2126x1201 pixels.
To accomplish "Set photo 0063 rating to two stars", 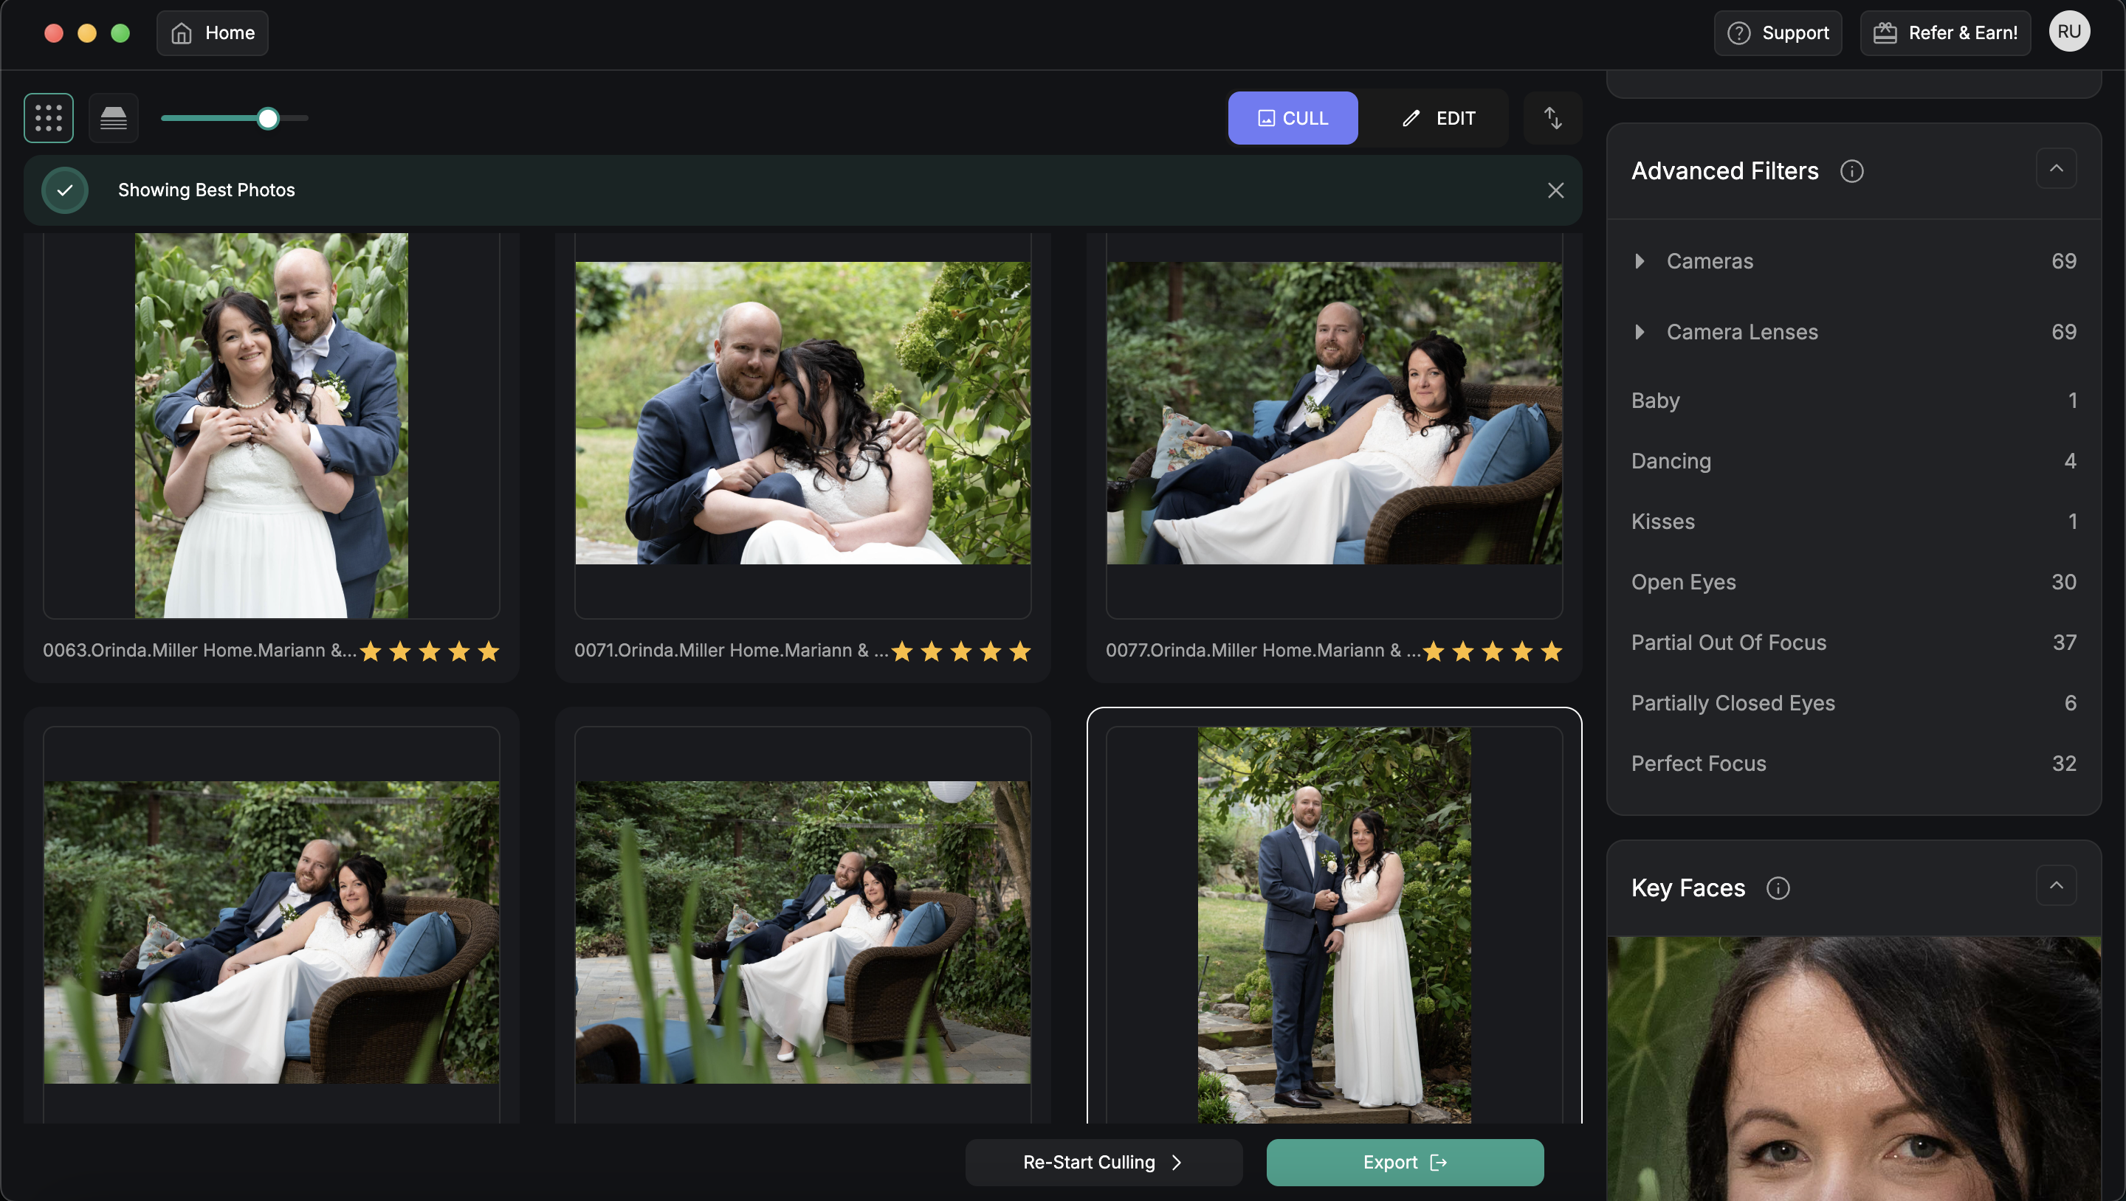I will pyautogui.click(x=400, y=651).
